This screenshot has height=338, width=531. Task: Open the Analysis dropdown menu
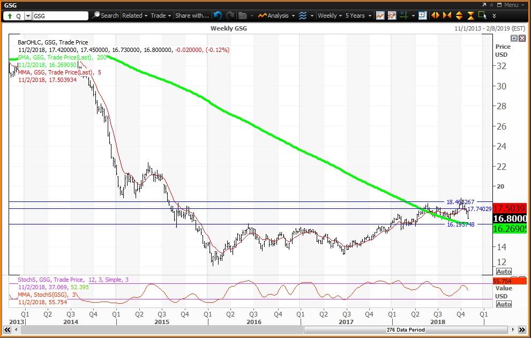(x=281, y=16)
